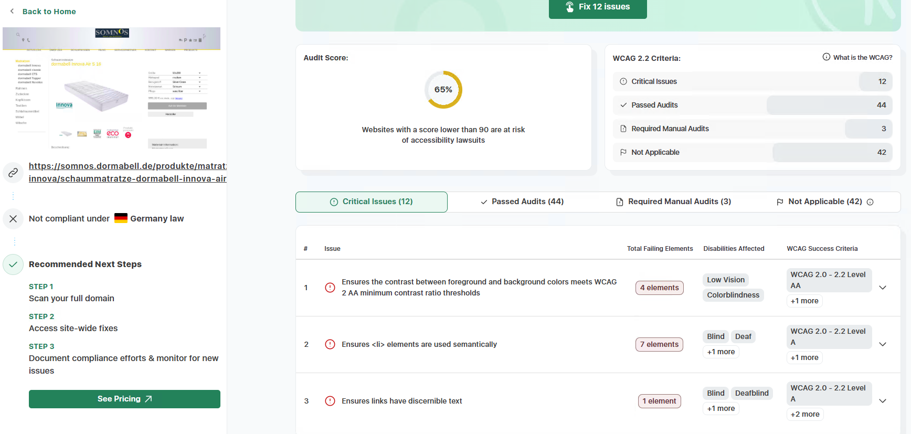Expand the contrast issue row chevron
Image resolution: width=911 pixels, height=434 pixels.
pos(883,288)
